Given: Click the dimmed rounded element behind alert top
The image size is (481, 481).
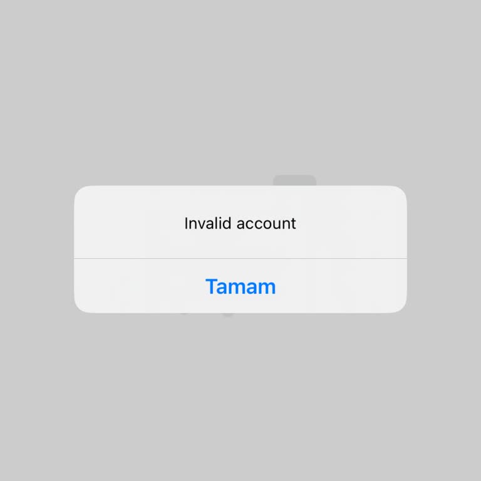Looking at the screenshot, I should [x=294, y=180].
